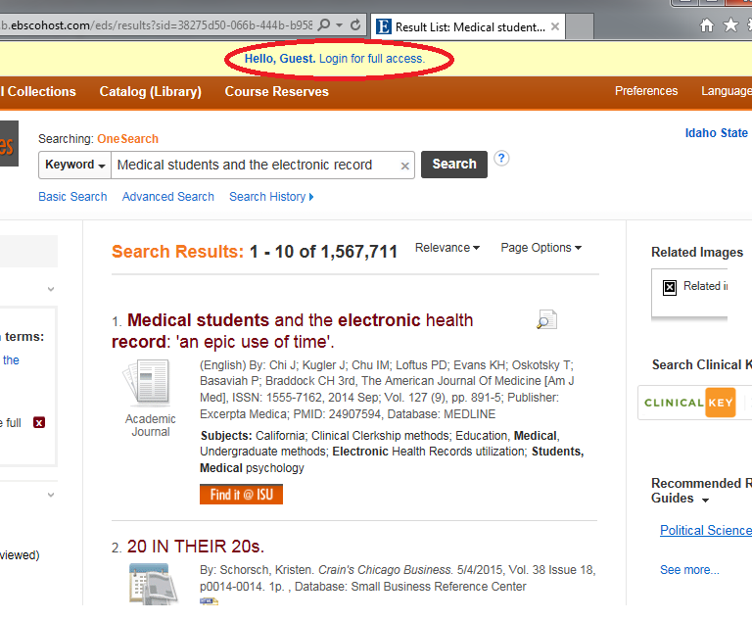Image resolution: width=752 pixels, height=621 pixels.
Task: Switch to Basic Search
Action: (72, 197)
